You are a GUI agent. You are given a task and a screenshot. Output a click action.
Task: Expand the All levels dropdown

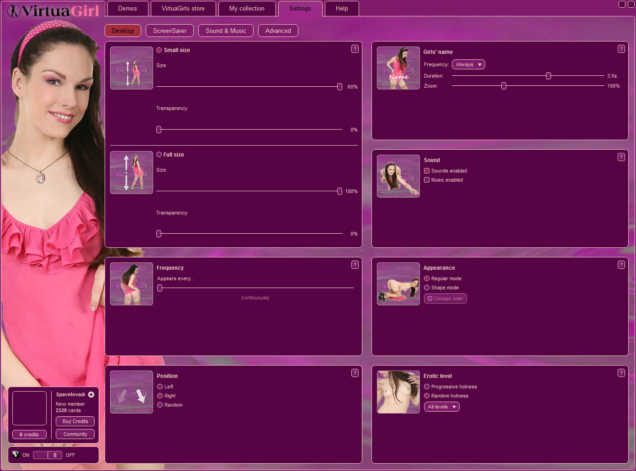441,407
